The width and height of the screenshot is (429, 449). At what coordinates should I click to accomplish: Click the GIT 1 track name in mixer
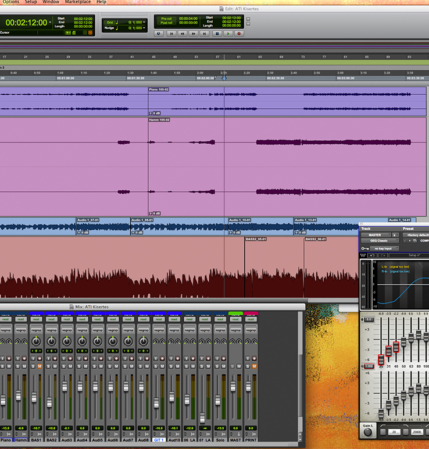[x=159, y=440]
